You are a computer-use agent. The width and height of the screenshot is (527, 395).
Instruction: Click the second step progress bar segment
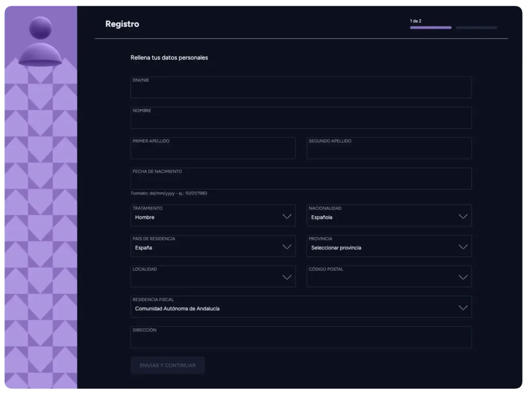[476, 27]
